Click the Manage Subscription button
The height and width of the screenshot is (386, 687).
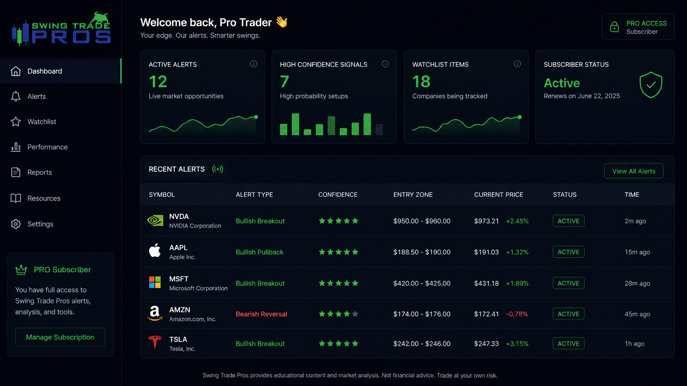(60, 337)
